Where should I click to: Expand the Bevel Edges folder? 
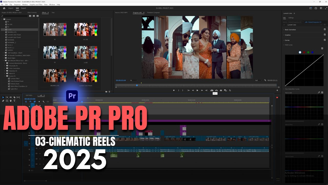[3, 58]
